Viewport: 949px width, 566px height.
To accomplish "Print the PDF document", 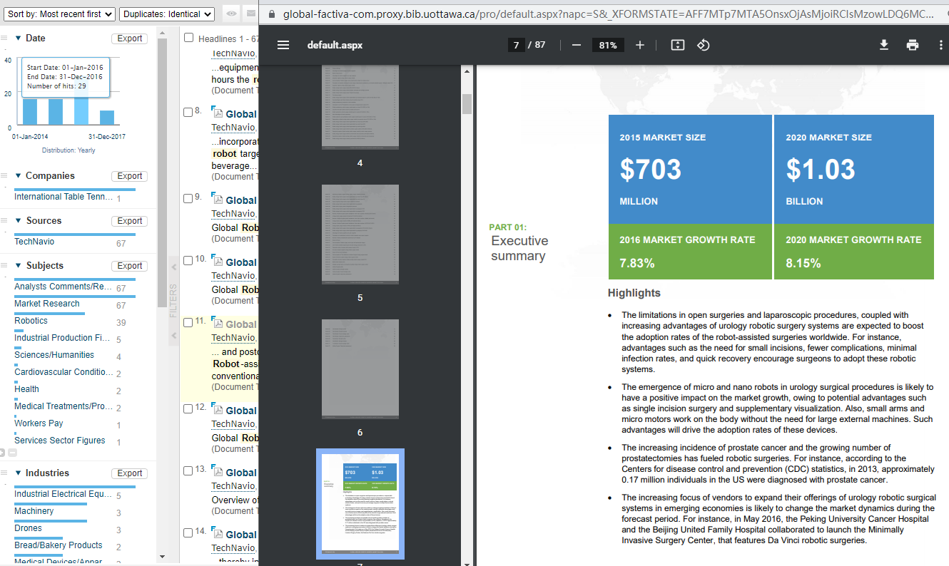I will coord(913,45).
